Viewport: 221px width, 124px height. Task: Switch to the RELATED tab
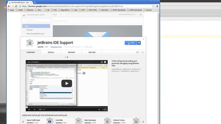pos(92,52)
